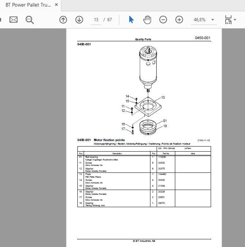The image size is (245, 247).
Task: Select the arrow selection tool
Action: point(131,20)
